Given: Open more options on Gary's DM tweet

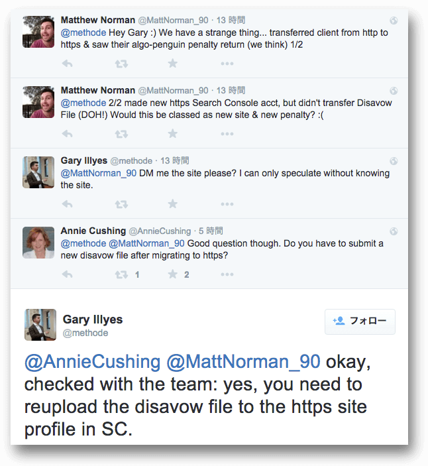Looking at the screenshot, I should pyautogui.click(x=227, y=204).
